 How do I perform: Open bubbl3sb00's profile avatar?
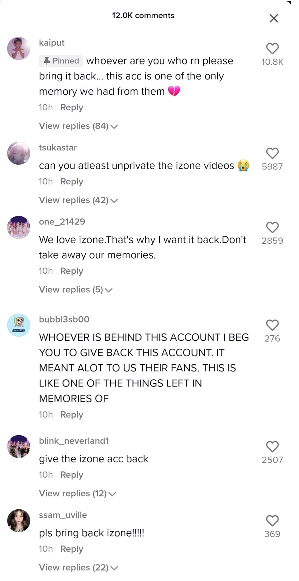[19, 325]
